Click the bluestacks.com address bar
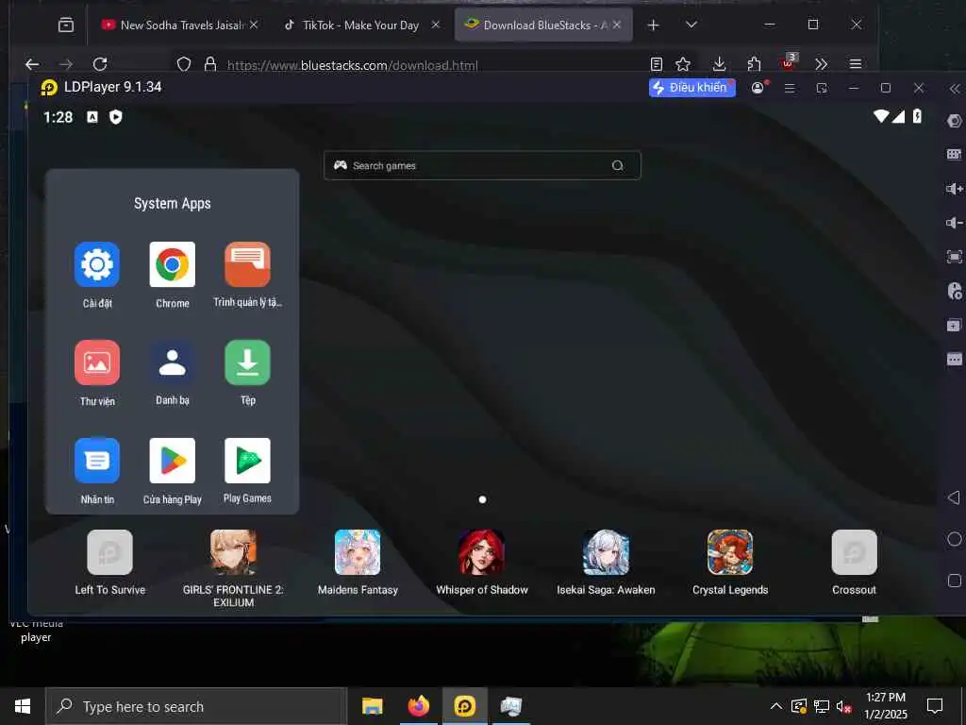The image size is (966, 725). [x=353, y=65]
